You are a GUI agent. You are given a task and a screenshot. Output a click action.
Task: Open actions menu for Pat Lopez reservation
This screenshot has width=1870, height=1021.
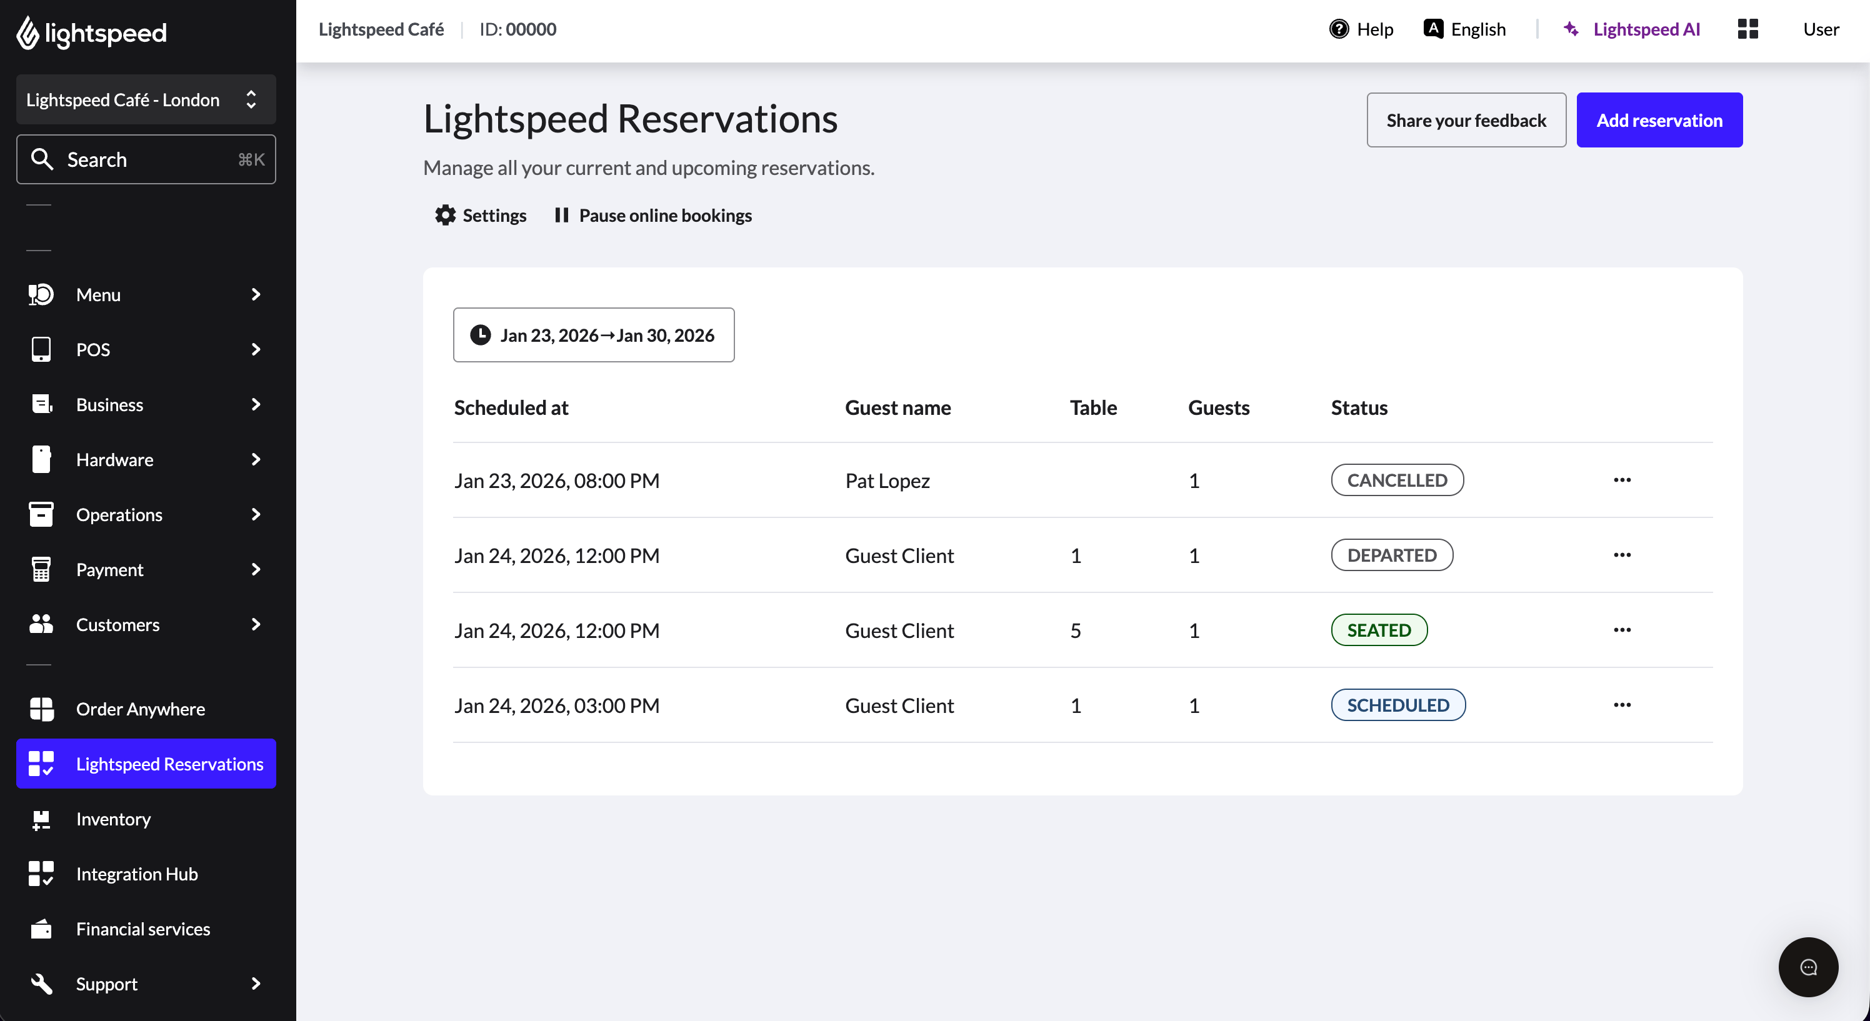coord(1623,480)
